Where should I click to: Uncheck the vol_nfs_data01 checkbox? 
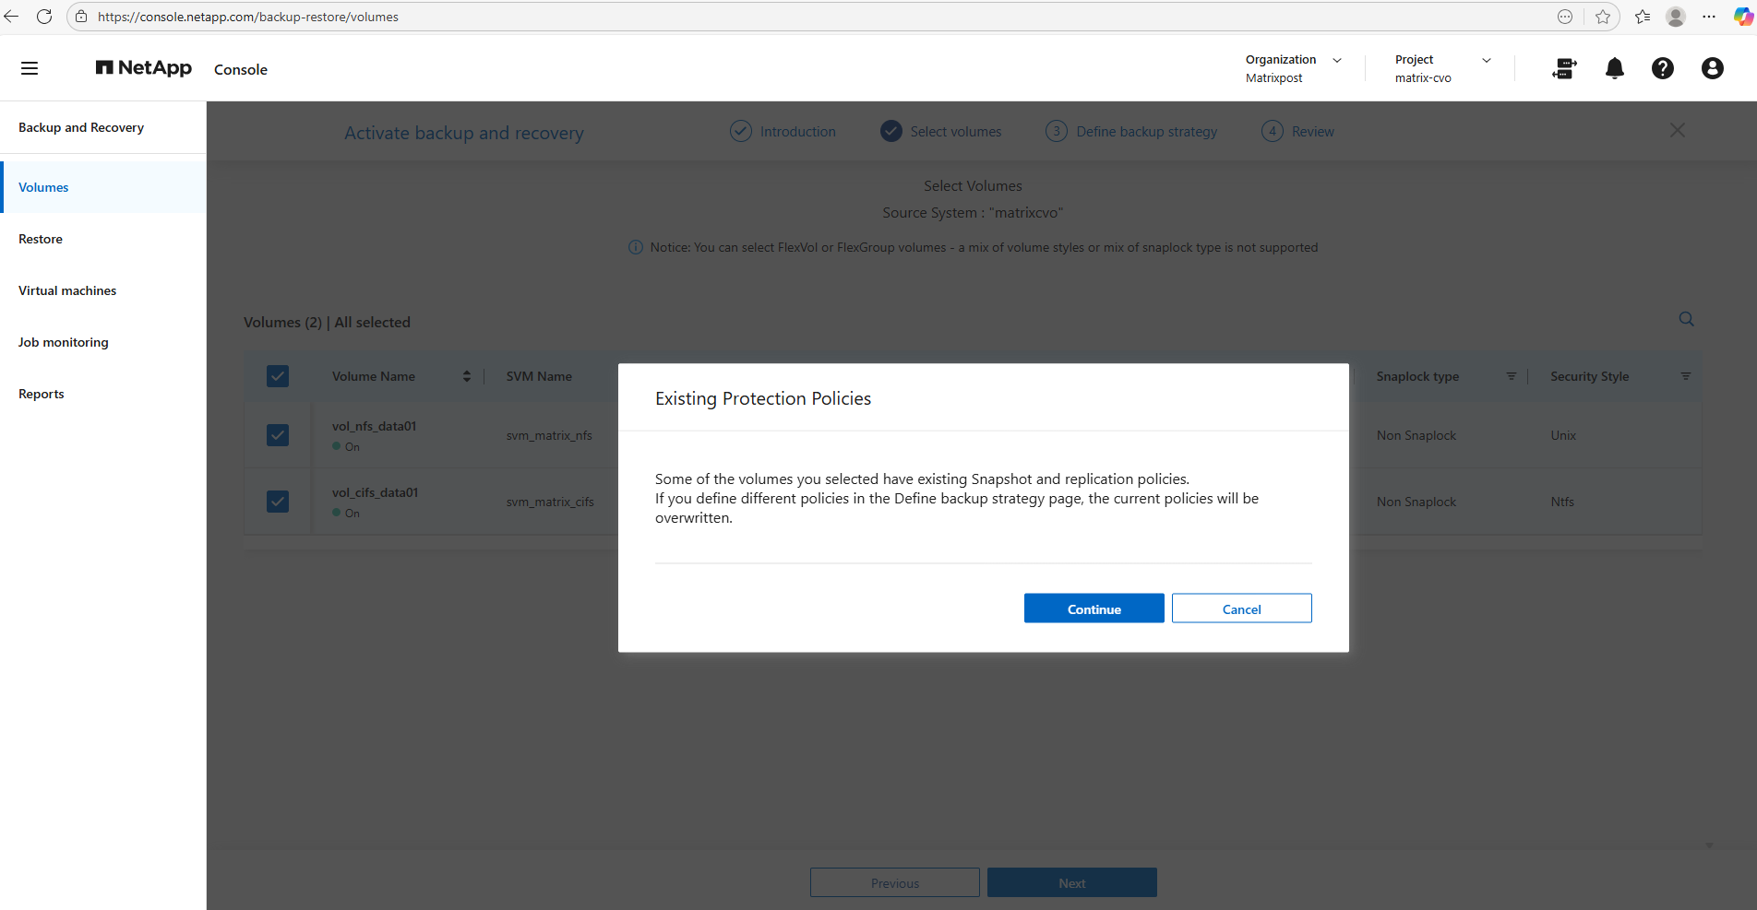coord(278,435)
